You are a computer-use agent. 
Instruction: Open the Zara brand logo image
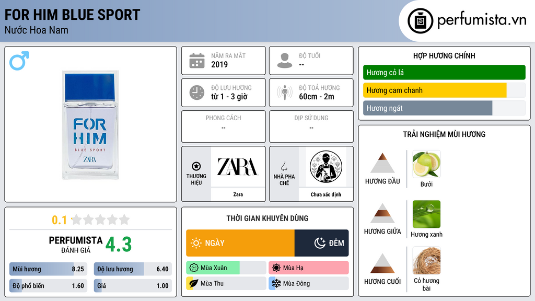coord(238,167)
